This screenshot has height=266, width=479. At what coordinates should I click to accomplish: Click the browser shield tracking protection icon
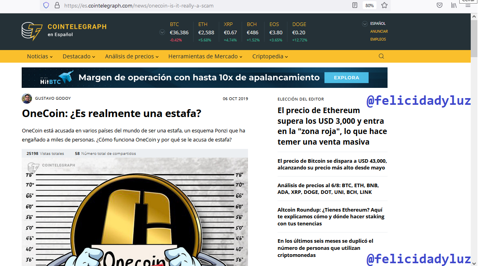tap(46, 6)
